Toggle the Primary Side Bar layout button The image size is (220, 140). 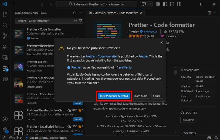point(165,4)
